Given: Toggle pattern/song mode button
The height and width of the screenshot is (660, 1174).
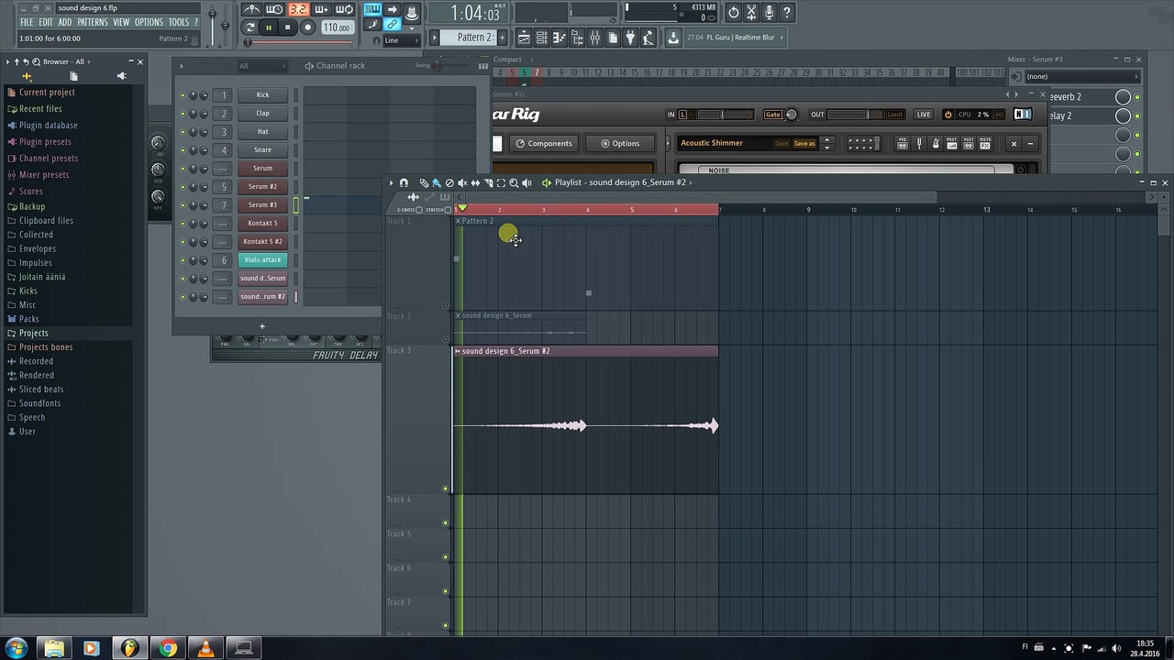Looking at the screenshot, I should [249, 27].
